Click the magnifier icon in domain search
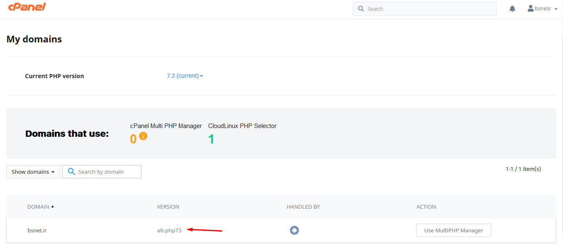Image resolution: width=563 pixels, height=244 pixels. click(x=71, y=172)
